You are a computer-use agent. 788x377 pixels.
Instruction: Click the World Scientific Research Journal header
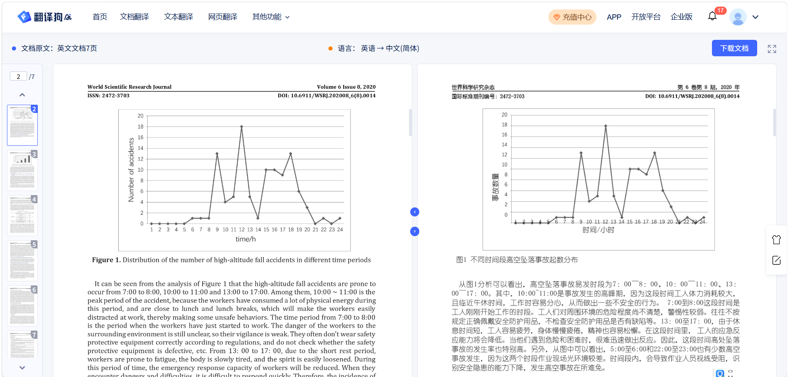(x=129, y=87)
